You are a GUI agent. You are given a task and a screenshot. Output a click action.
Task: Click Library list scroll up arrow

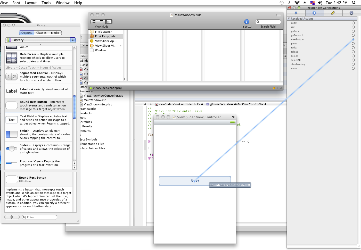(75, 163)
